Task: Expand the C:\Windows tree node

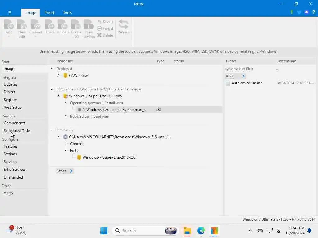Action: point(59,75)
